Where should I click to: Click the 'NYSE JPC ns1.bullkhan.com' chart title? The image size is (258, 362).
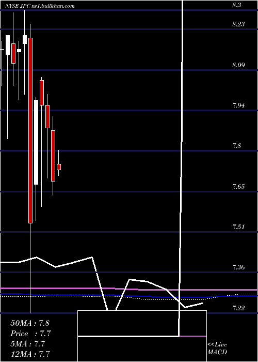pyautogui.click(x=40, y=6)
